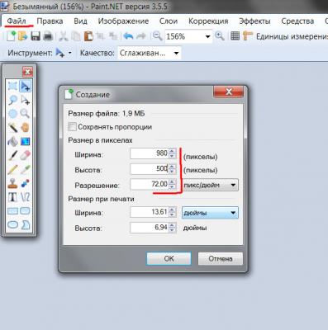
Task: Select the Rounded Rectangle tool
Action: click(26, 211)
